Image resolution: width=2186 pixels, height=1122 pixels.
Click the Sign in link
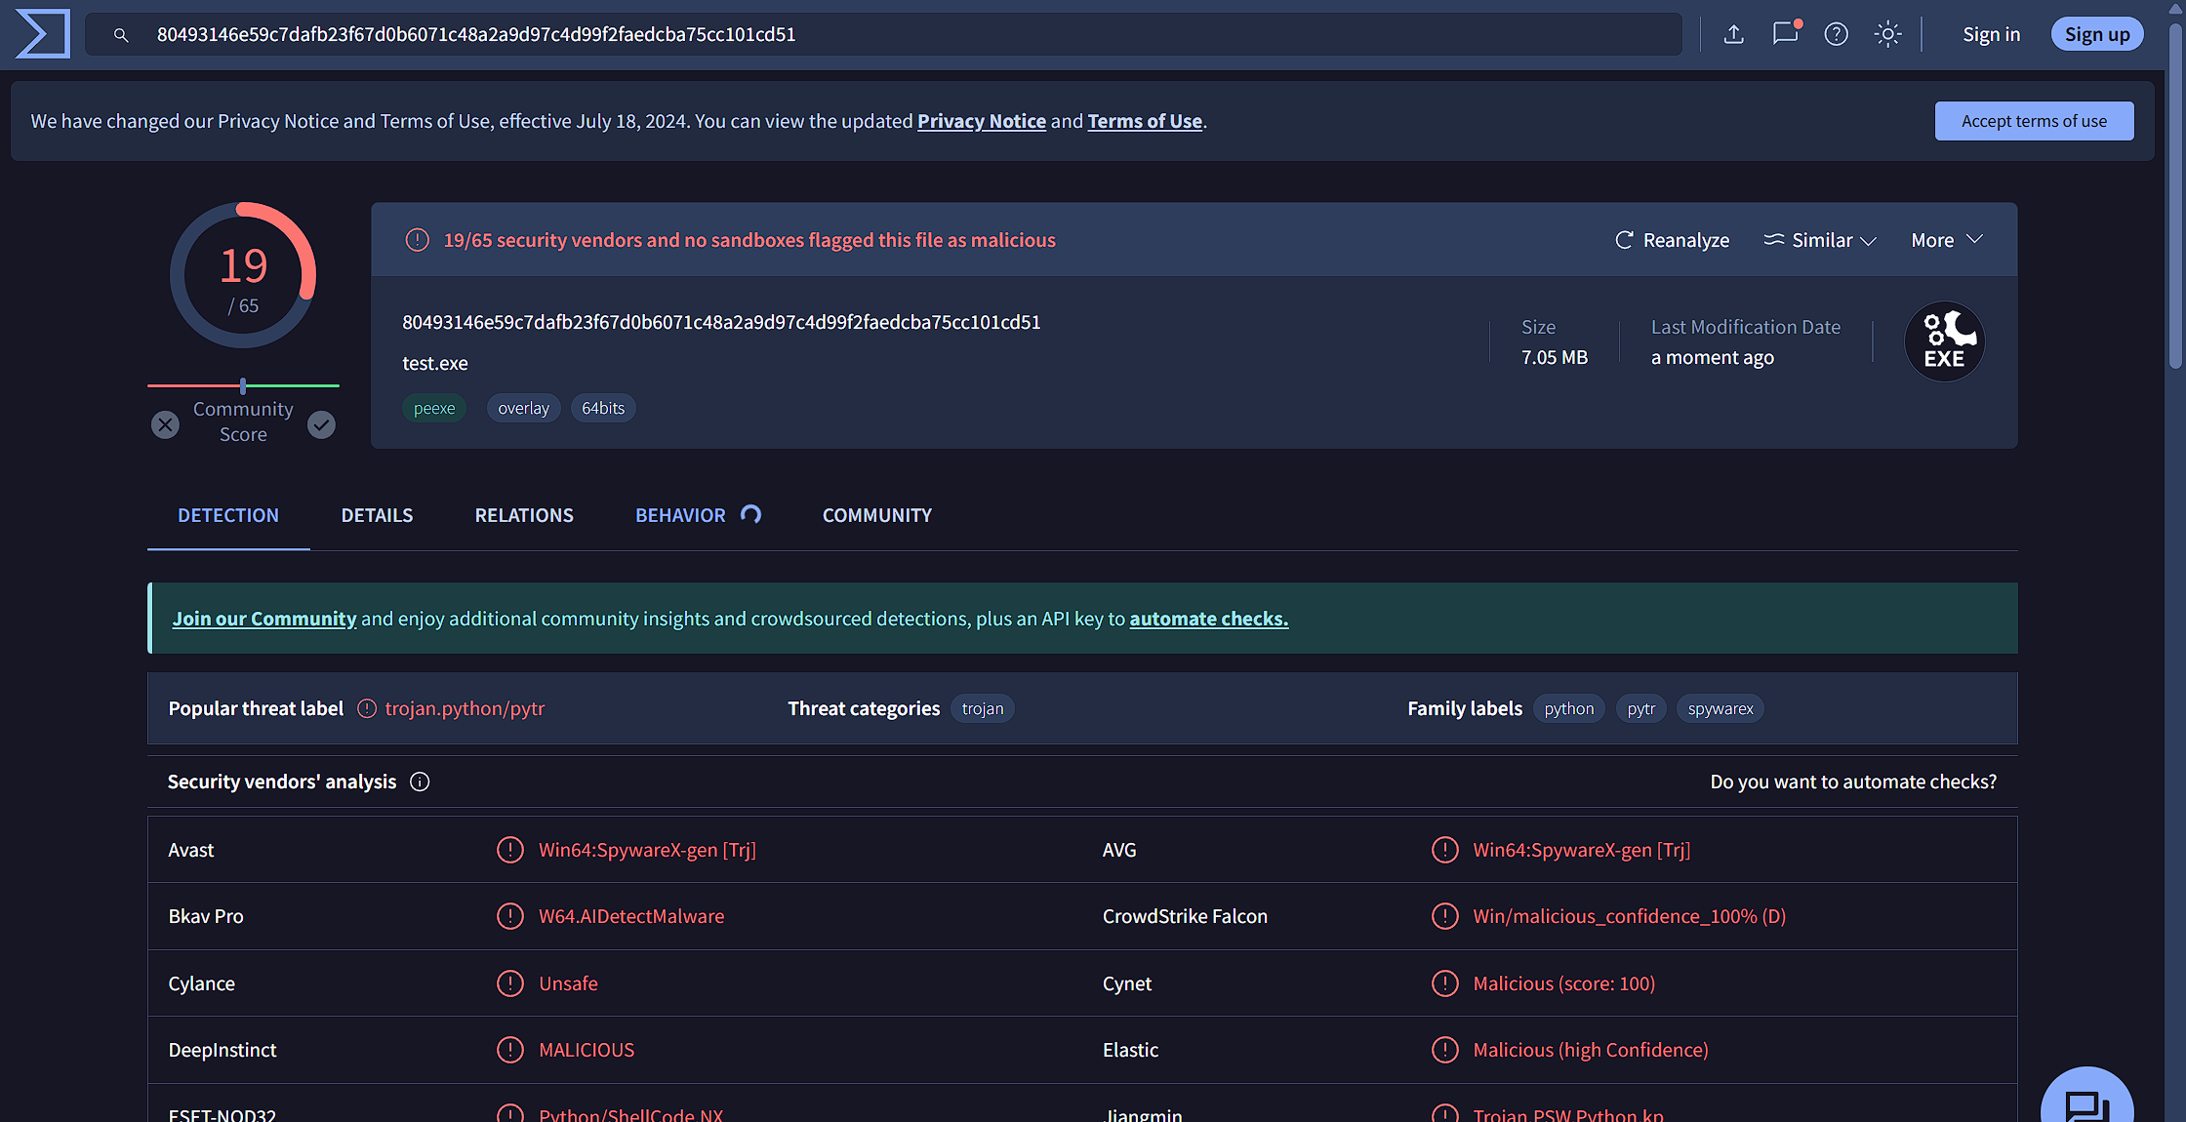pos(1992,34)
